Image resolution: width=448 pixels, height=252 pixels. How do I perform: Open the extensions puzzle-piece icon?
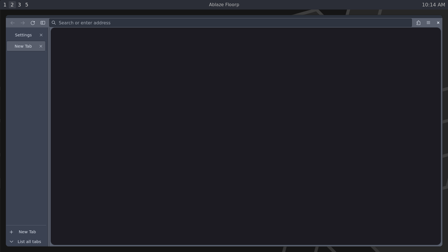click(419, 23)
